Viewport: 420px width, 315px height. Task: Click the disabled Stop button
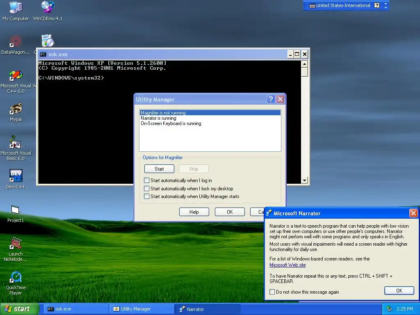pos(194,169)
